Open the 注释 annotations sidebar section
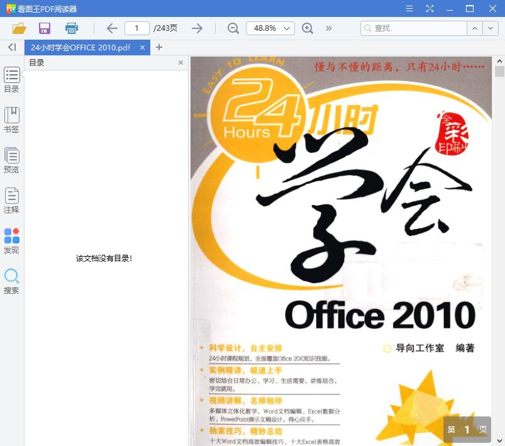The height and width of the screenshot is (446, 505). (11, 201)
